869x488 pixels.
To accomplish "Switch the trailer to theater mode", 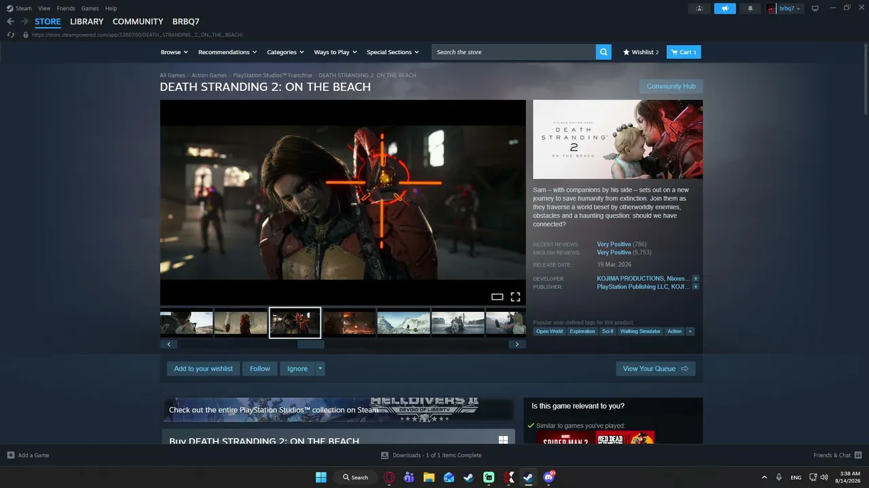I will tap(497, 297).
